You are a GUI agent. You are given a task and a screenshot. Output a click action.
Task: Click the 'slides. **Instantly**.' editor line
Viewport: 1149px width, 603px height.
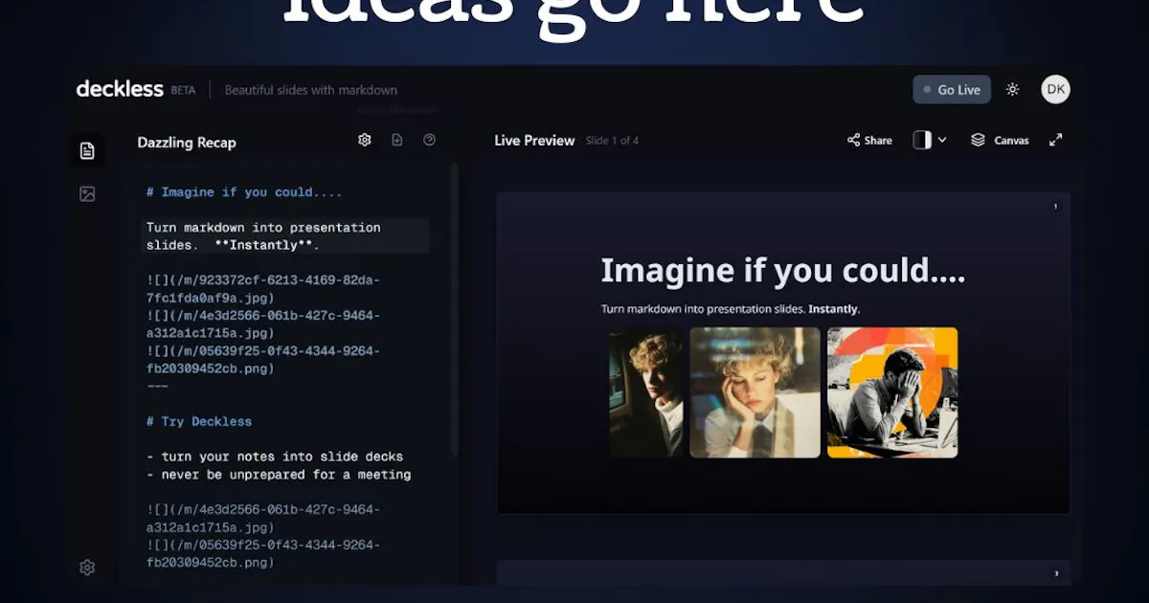pos(233,245)
